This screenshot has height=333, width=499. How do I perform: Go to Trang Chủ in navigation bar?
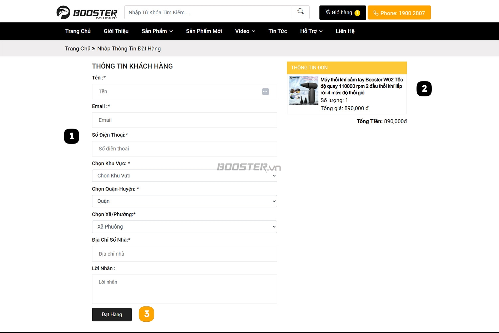(78, 31)
